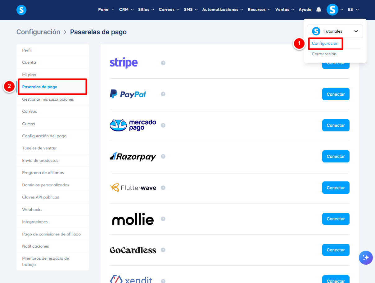Expand the Sitios menu
Viewport: 375px width, 283px height.
pyautogui.click(x=146, y=10)
